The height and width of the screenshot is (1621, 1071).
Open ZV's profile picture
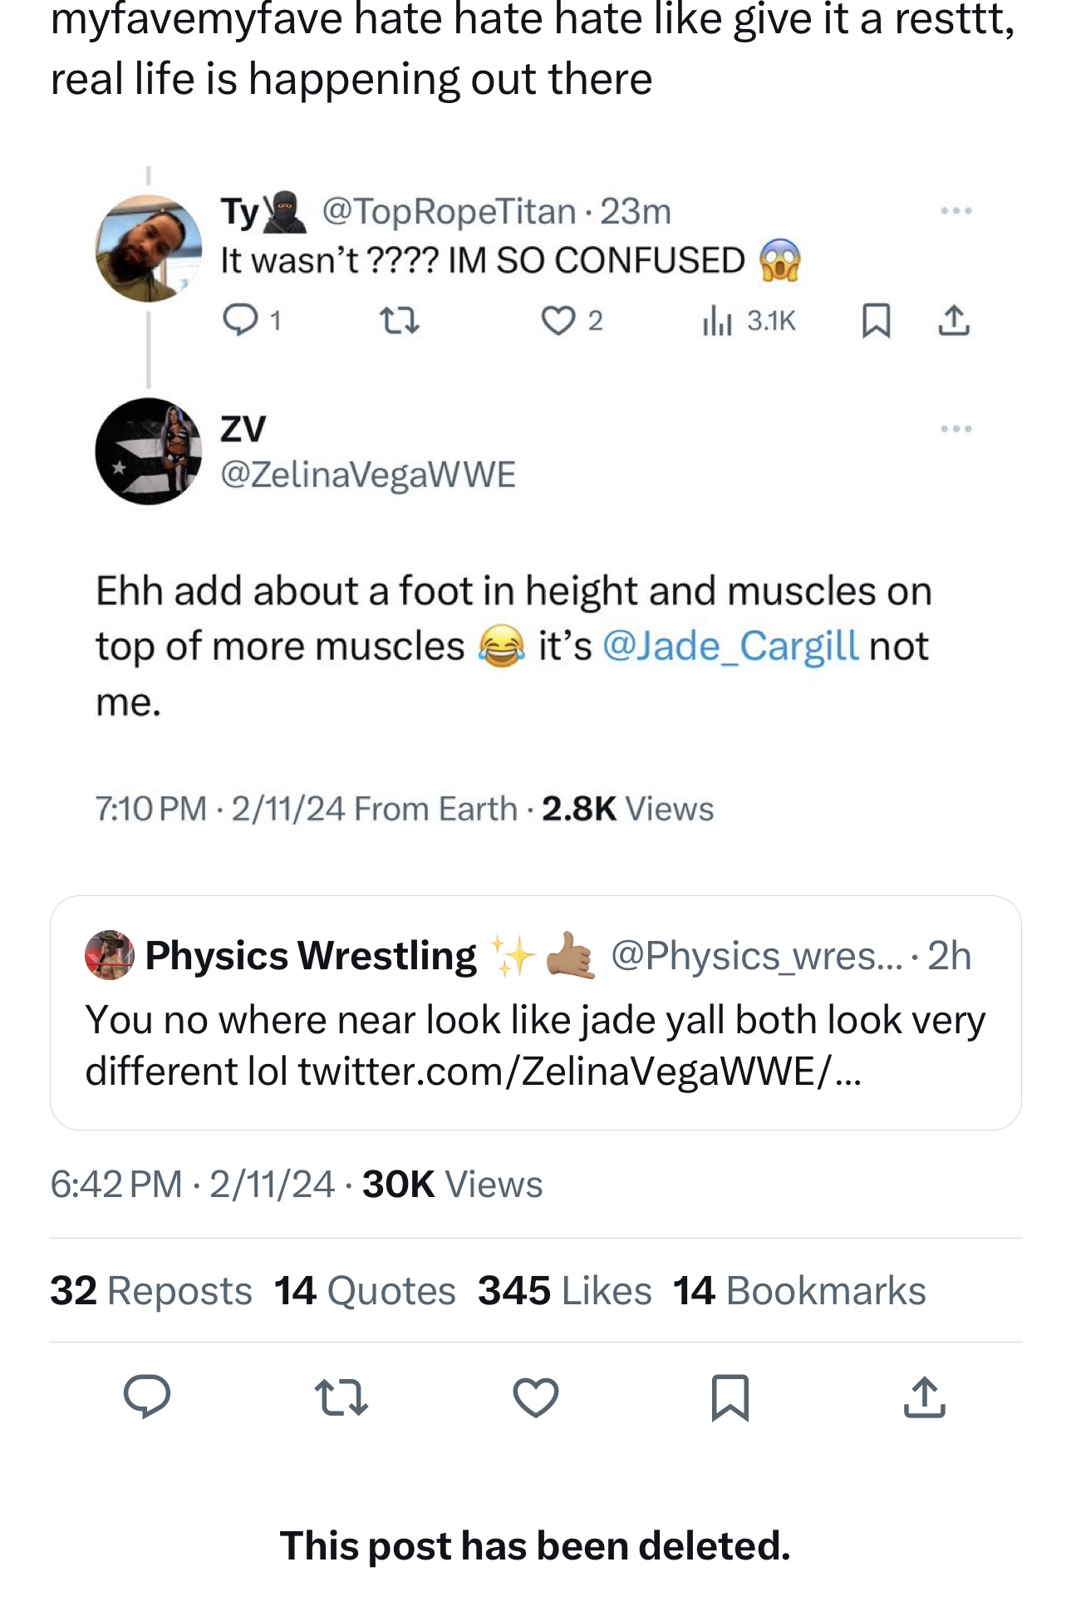click(x=149, y=451)
